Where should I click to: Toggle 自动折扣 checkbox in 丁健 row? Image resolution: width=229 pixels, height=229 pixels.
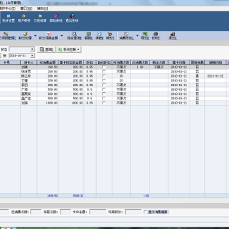coord(104,81)
